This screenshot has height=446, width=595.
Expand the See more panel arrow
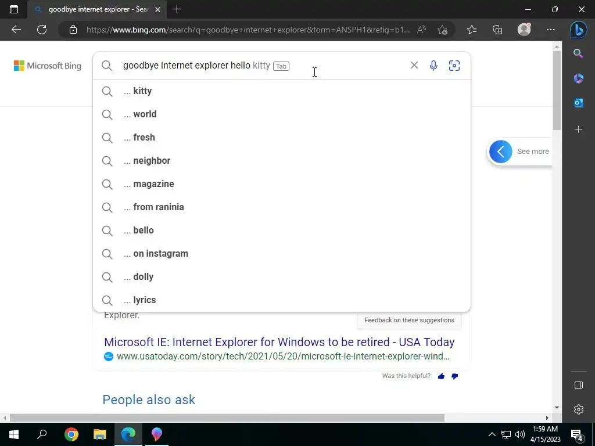coord(500,152)
